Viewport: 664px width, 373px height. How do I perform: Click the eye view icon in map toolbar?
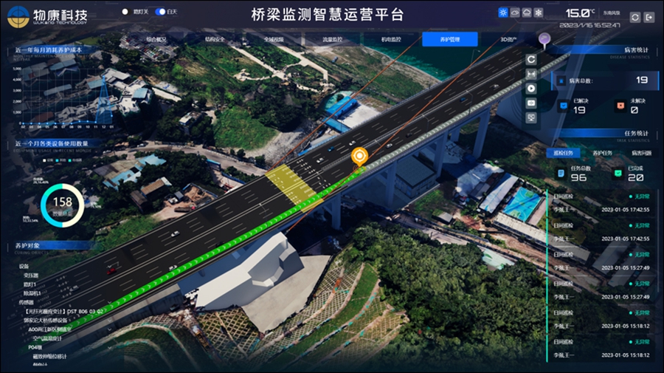pos(531,103)
